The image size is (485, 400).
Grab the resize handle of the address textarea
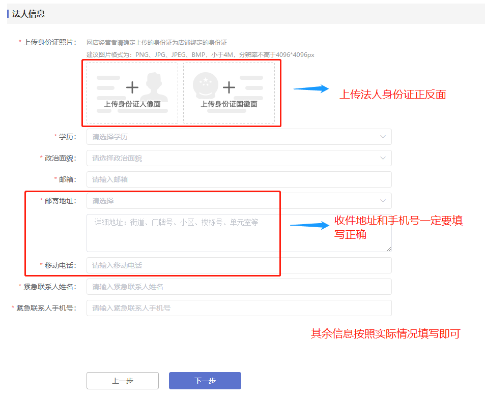point(388,249)
